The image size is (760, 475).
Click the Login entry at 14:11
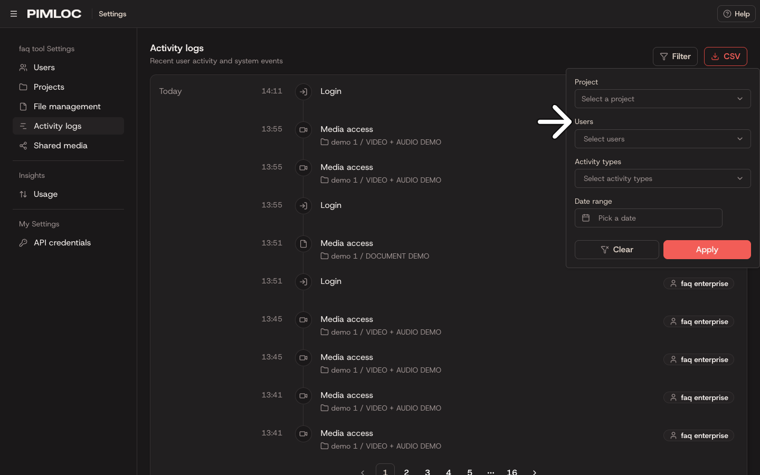[331, 91]
